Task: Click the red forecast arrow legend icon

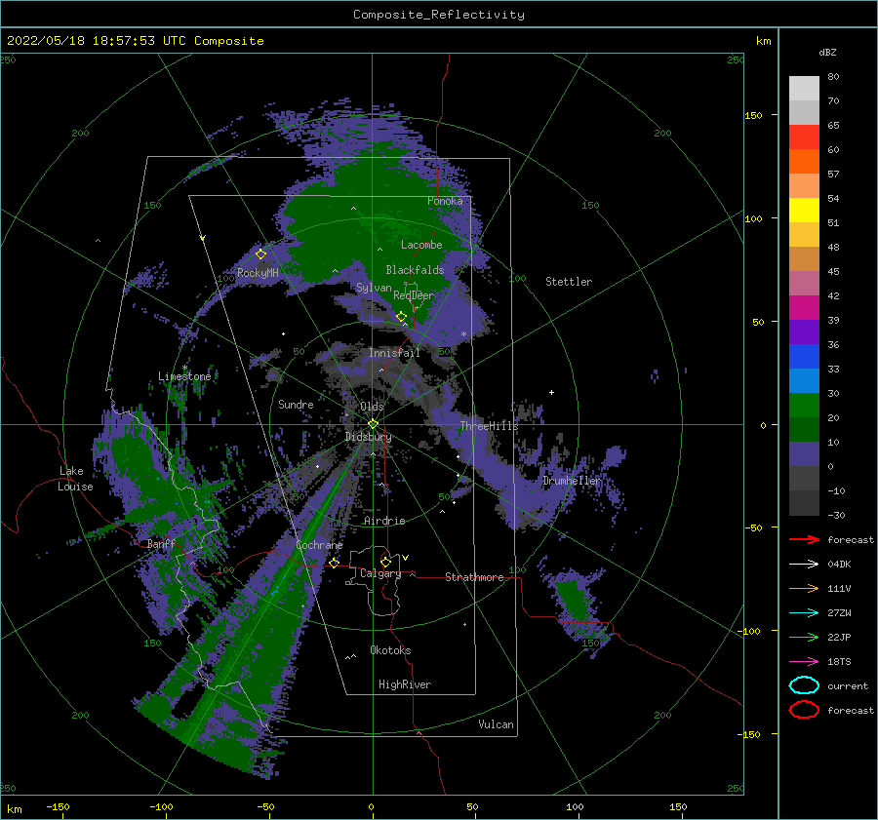Action: coord(804,539)
